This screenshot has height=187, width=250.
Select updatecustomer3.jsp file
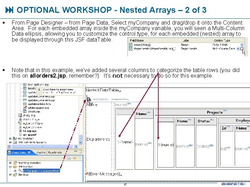click(x=41, y=100)
